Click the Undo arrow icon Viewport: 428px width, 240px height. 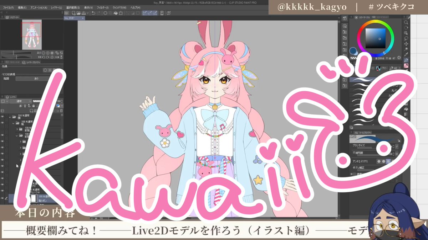[x=93, y=13]
